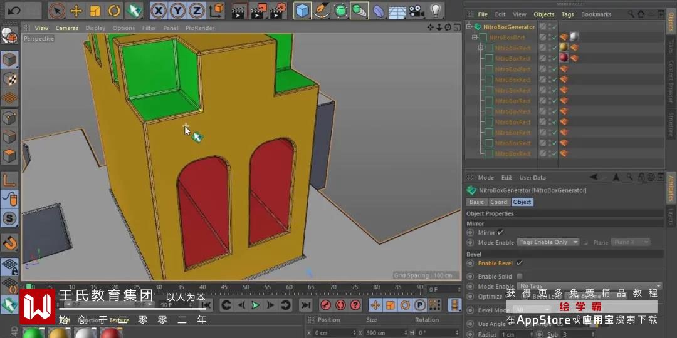Click the Sub value field

click(x=579, y=334)
